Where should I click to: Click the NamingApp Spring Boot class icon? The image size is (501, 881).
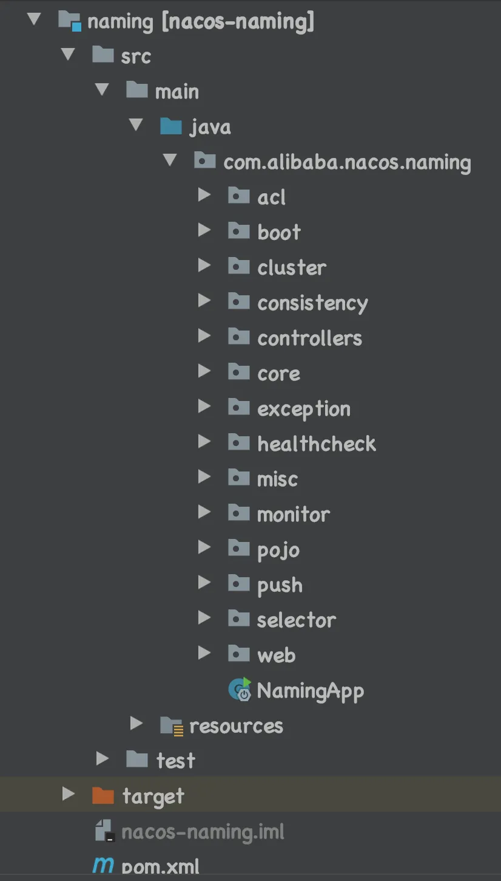[240, 690]
